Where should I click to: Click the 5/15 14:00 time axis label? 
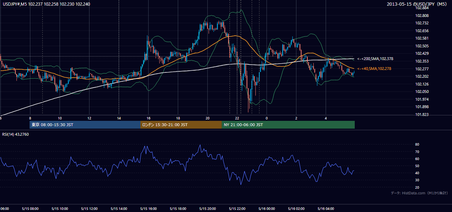tap(119, 208)
